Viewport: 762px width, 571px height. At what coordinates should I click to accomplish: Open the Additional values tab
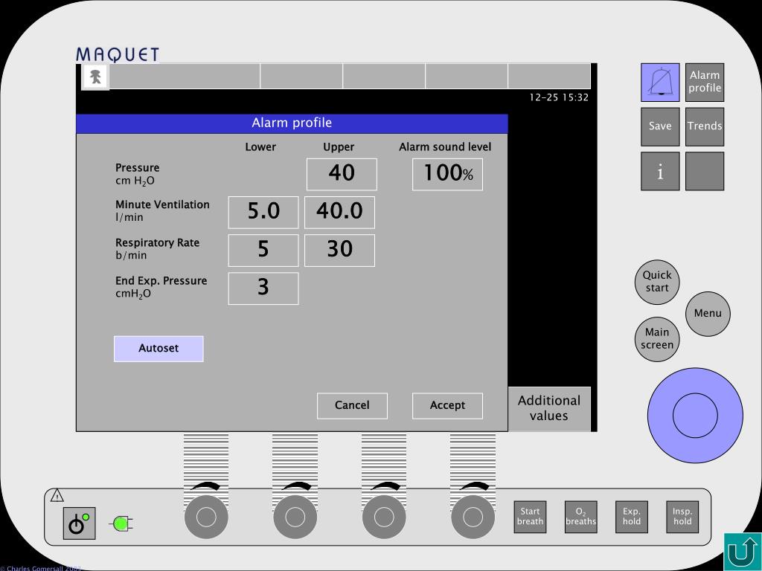click(x=549, y=408)
